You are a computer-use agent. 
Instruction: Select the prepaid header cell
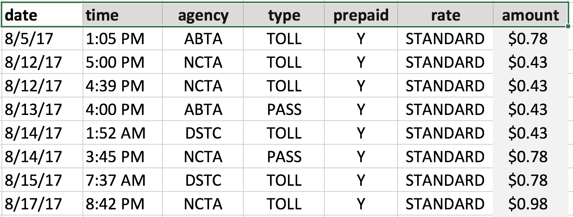click(x=361, y=16)
